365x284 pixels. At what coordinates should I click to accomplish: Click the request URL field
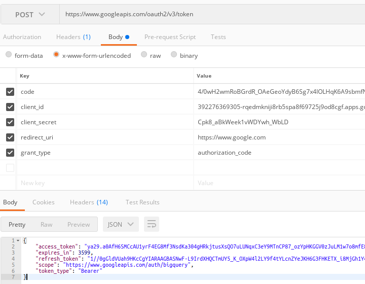click(212, 14)
